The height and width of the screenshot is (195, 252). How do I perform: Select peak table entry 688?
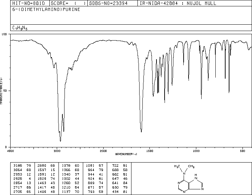[x=120, y=170]
